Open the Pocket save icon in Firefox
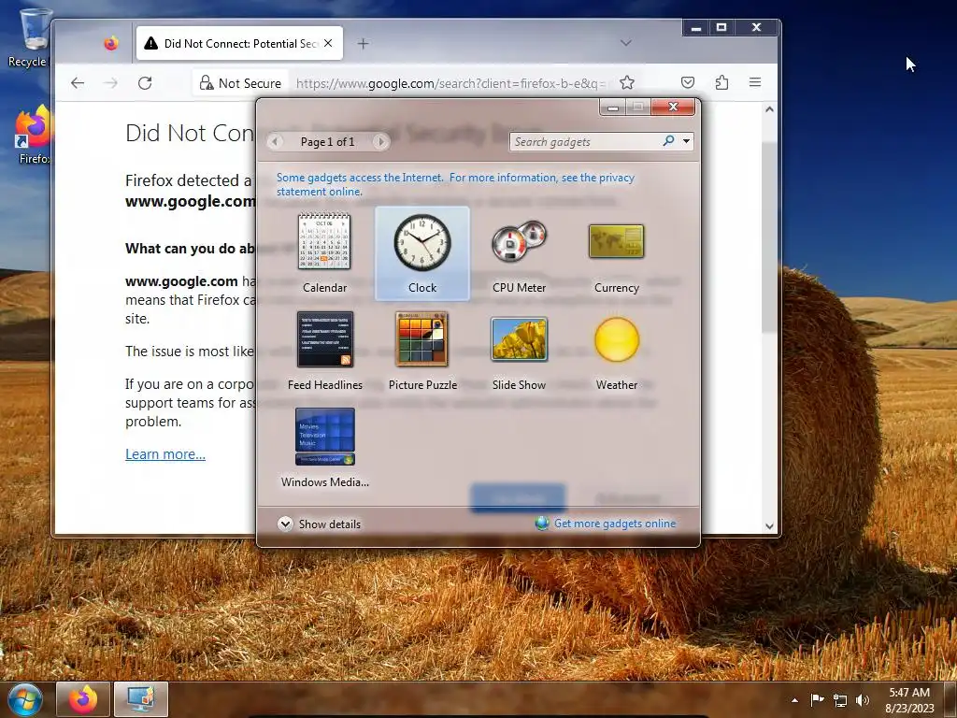 688,82
